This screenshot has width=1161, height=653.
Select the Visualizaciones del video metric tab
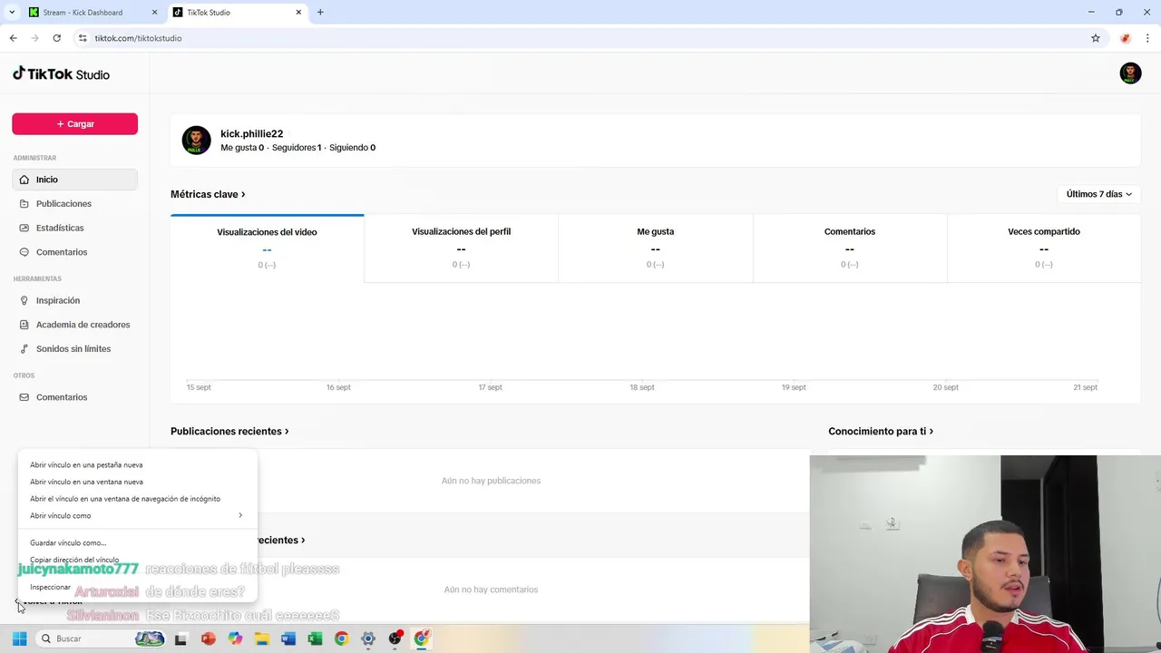267,248
